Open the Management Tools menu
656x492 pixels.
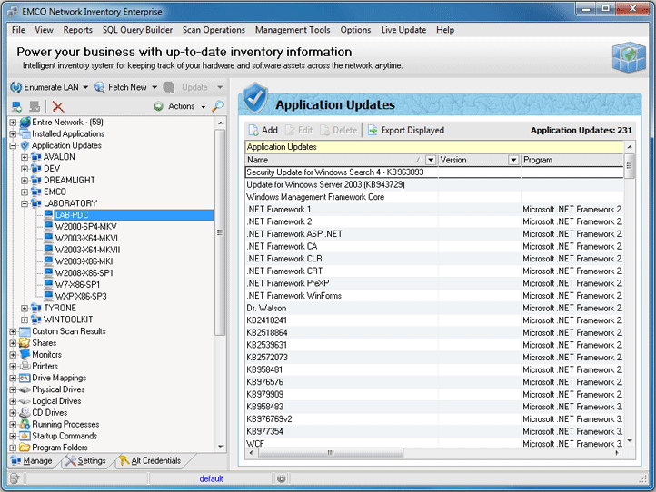coord(293,30)
